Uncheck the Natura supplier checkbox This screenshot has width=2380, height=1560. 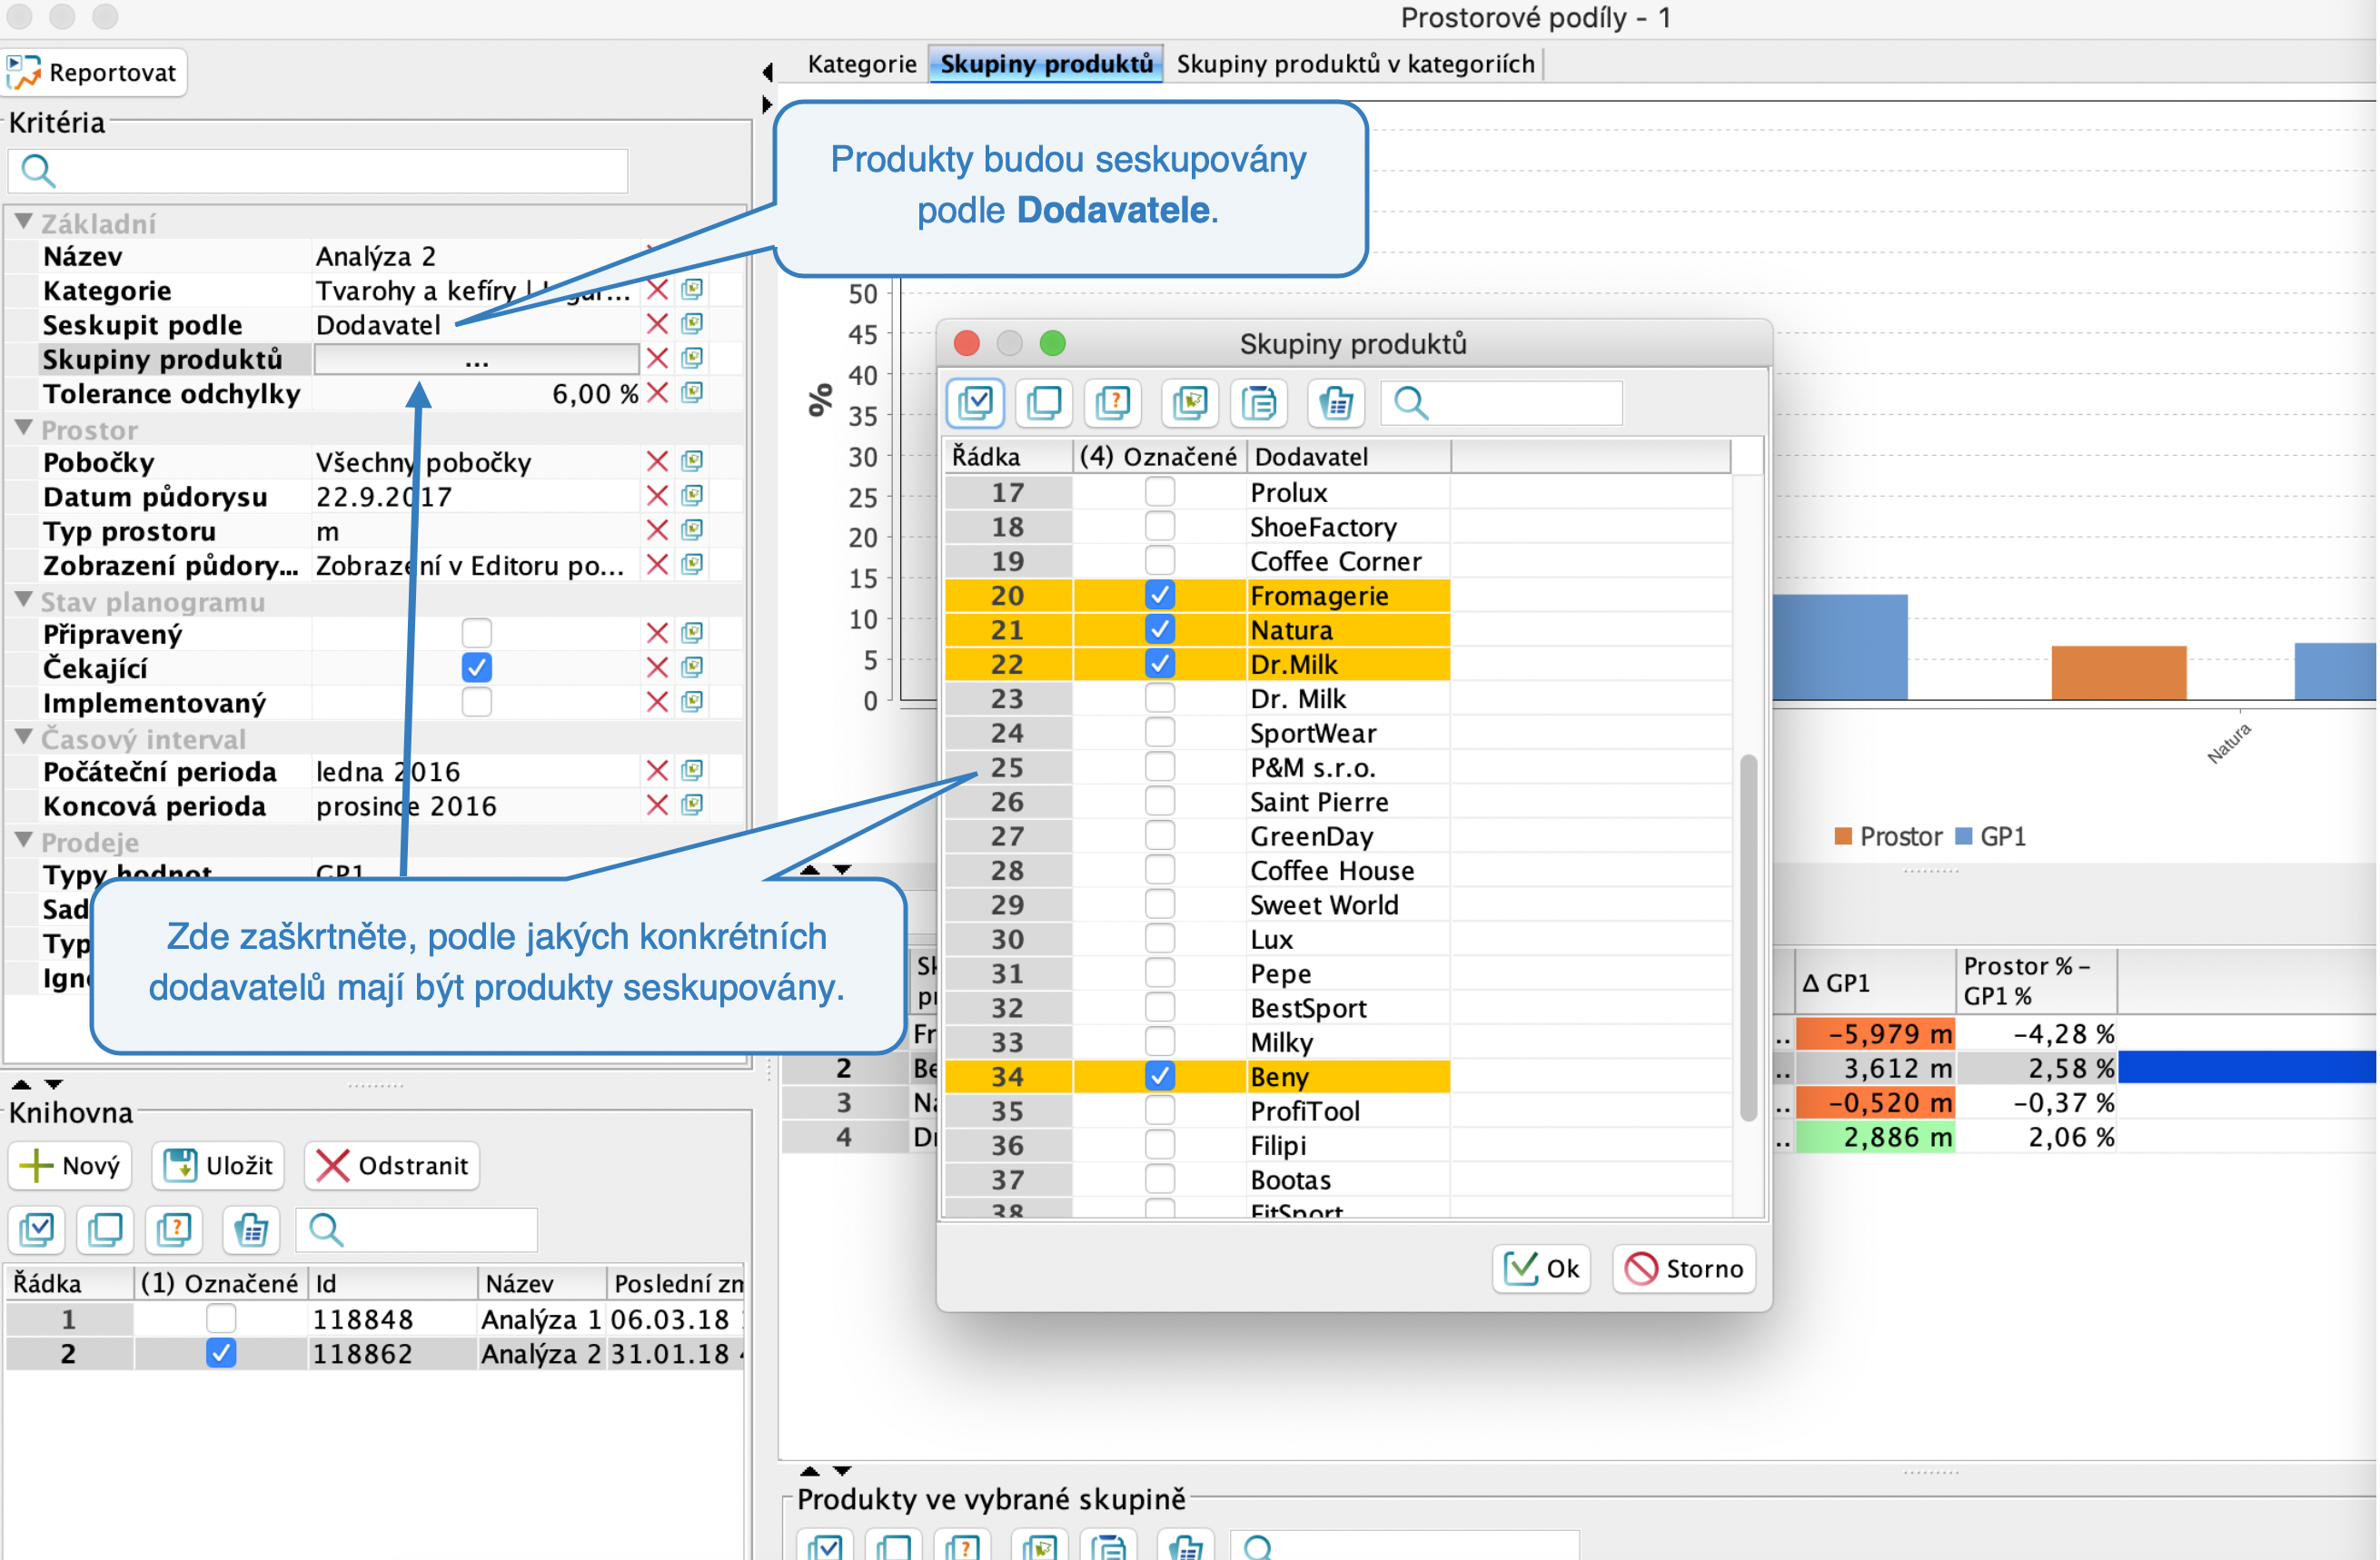tap(1159, 628)
